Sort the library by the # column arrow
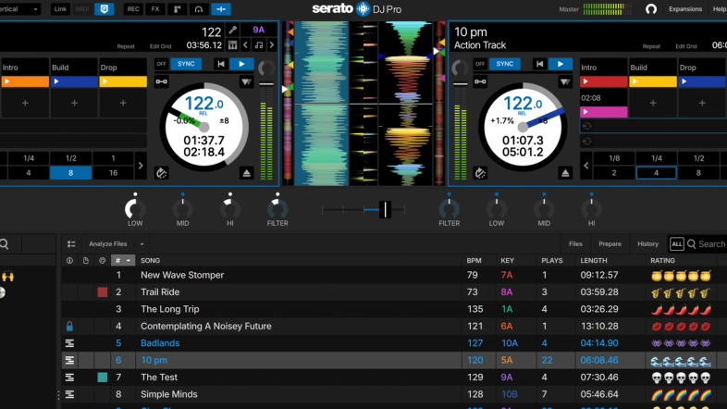This screenshot has height=409, width=727. coord(129,261)
